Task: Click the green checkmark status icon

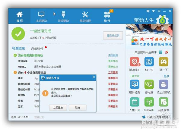Action: coord(18,34)
